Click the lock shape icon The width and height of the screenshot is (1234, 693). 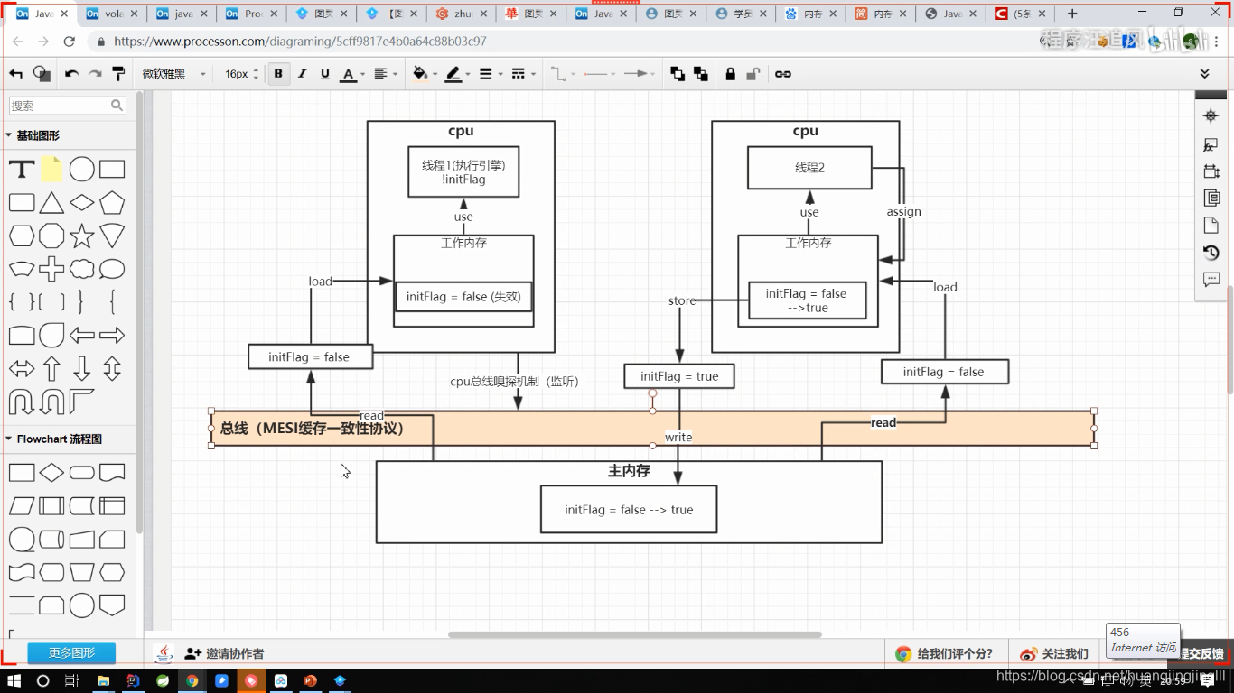point(730,74)
